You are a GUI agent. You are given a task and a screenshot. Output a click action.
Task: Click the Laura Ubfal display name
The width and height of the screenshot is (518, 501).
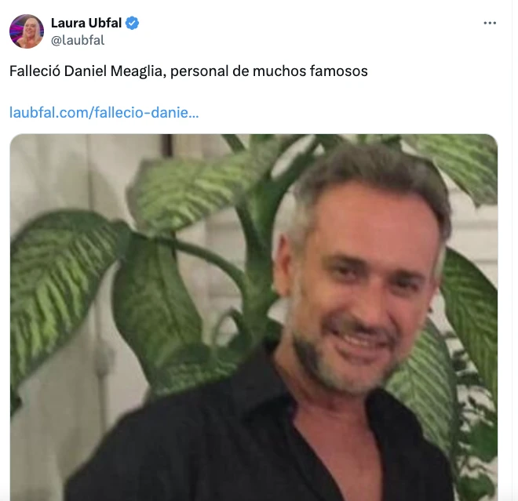[x=86, y=23]
